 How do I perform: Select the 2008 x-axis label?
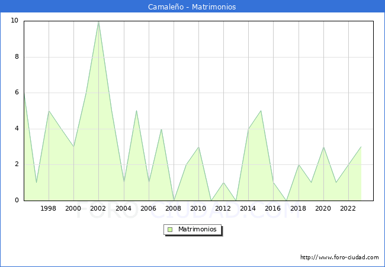(173, 208)
